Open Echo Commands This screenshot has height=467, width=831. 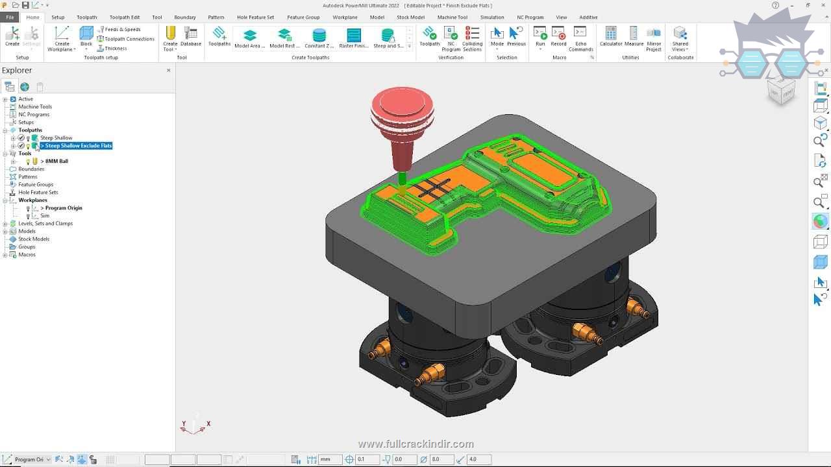click(580, 39)
